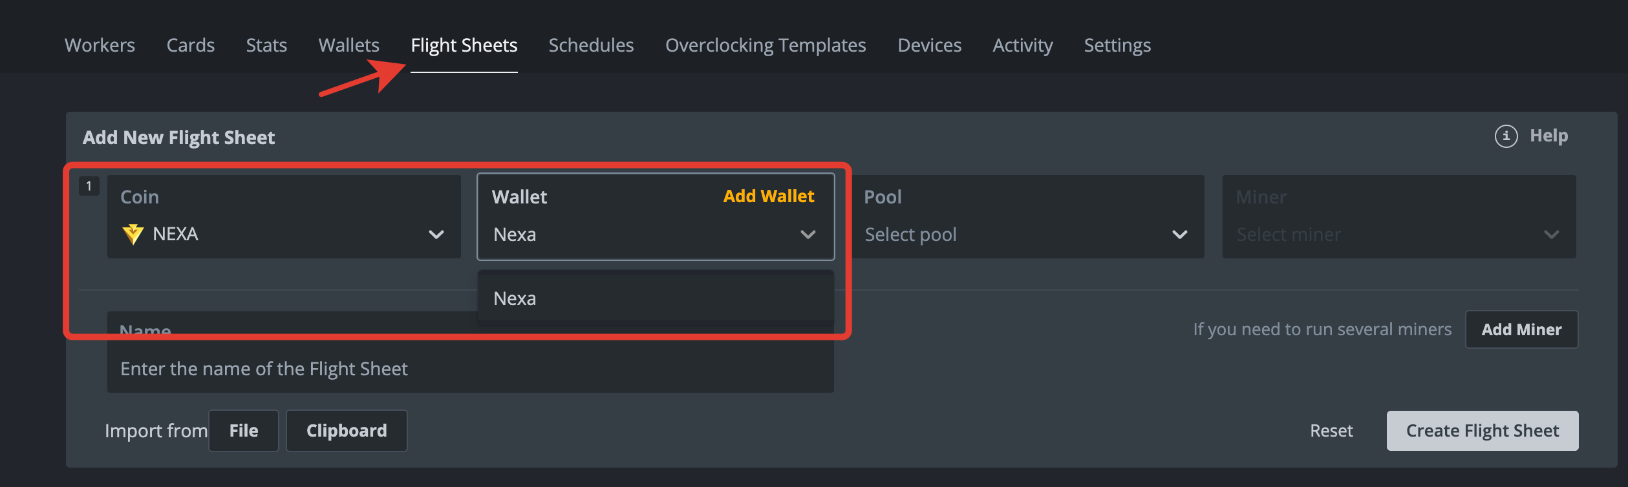Switch to the Workers tab

tap(100, 45)
